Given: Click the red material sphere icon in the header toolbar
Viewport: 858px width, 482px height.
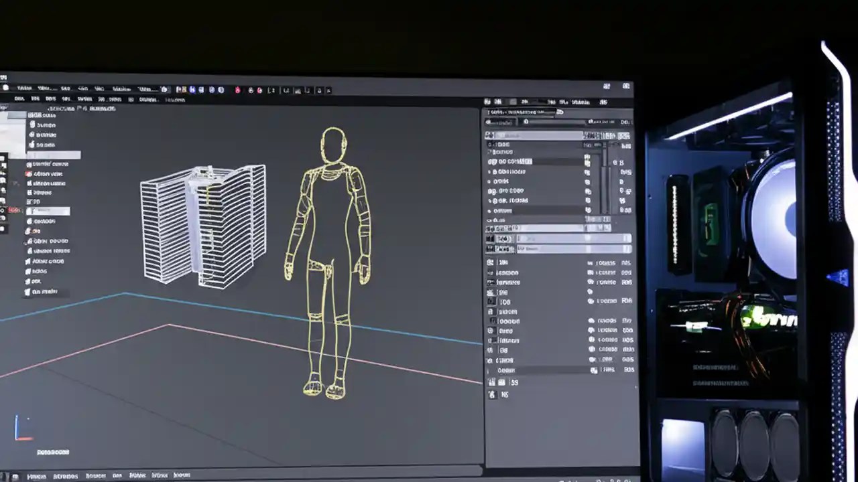Looking at the screenshot, I should (237, 90).
